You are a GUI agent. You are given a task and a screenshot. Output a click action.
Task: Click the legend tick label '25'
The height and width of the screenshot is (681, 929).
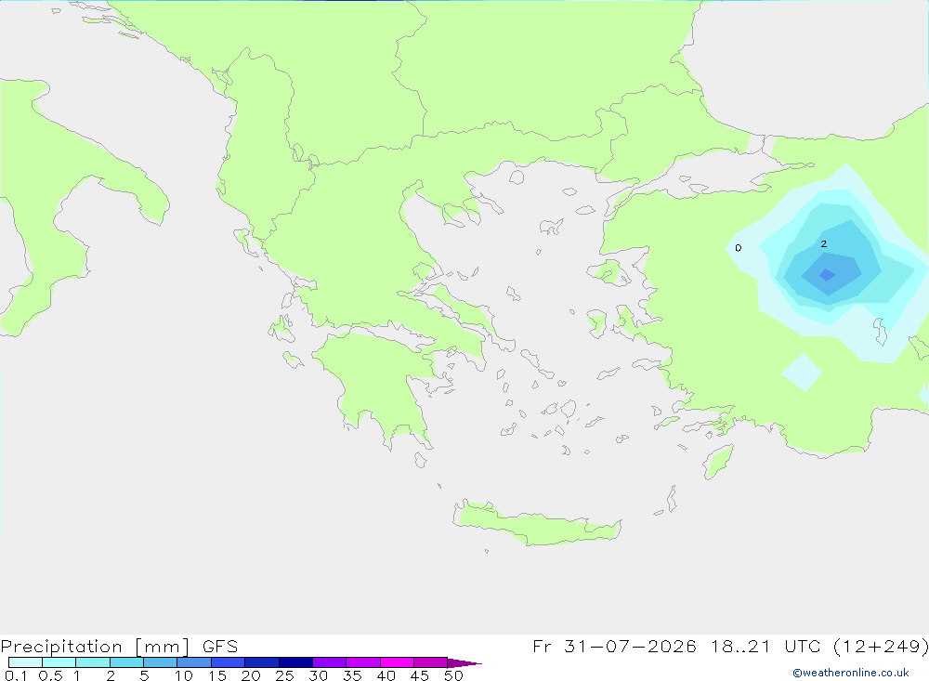[x=284, y=675]
